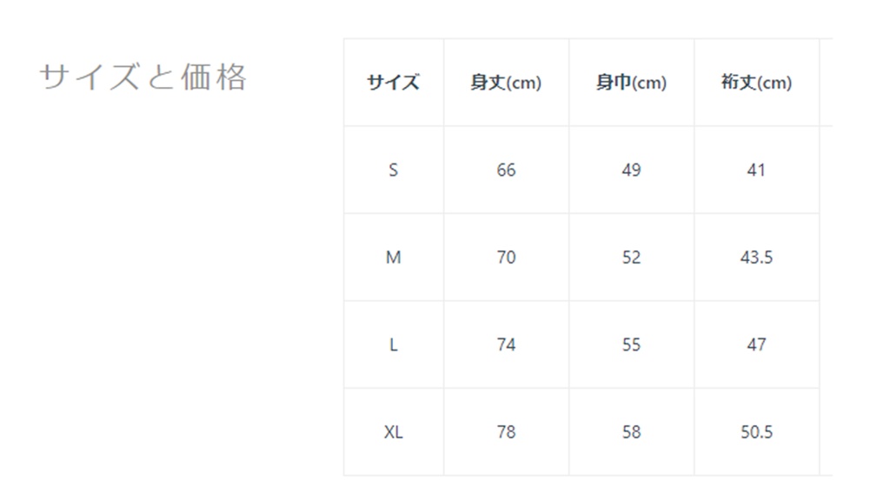890x501 pixels.
Task: Select the 55 cell in the L row
Action: (x=631, y=345)
